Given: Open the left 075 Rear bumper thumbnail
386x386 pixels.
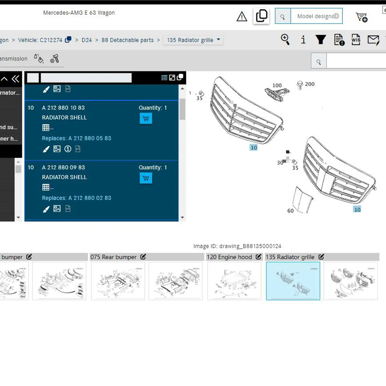Looking at the screenshot, I should click(118, 281).
